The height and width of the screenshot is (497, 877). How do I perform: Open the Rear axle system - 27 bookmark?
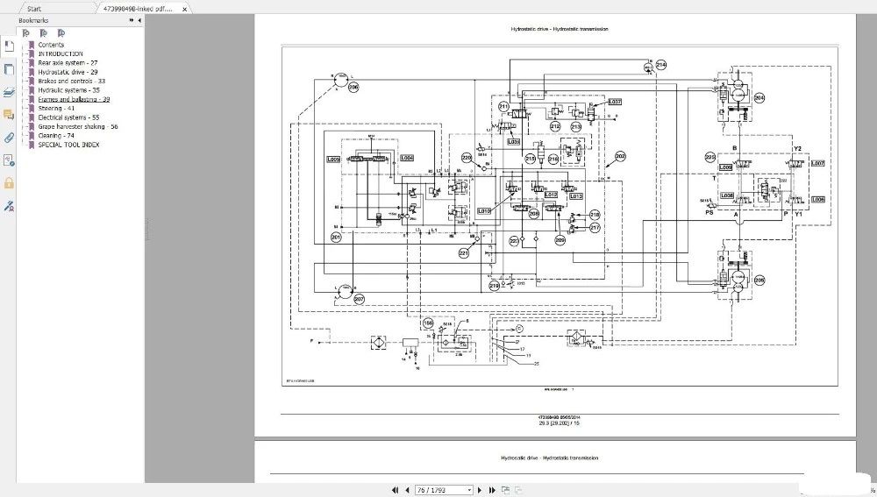68,62
